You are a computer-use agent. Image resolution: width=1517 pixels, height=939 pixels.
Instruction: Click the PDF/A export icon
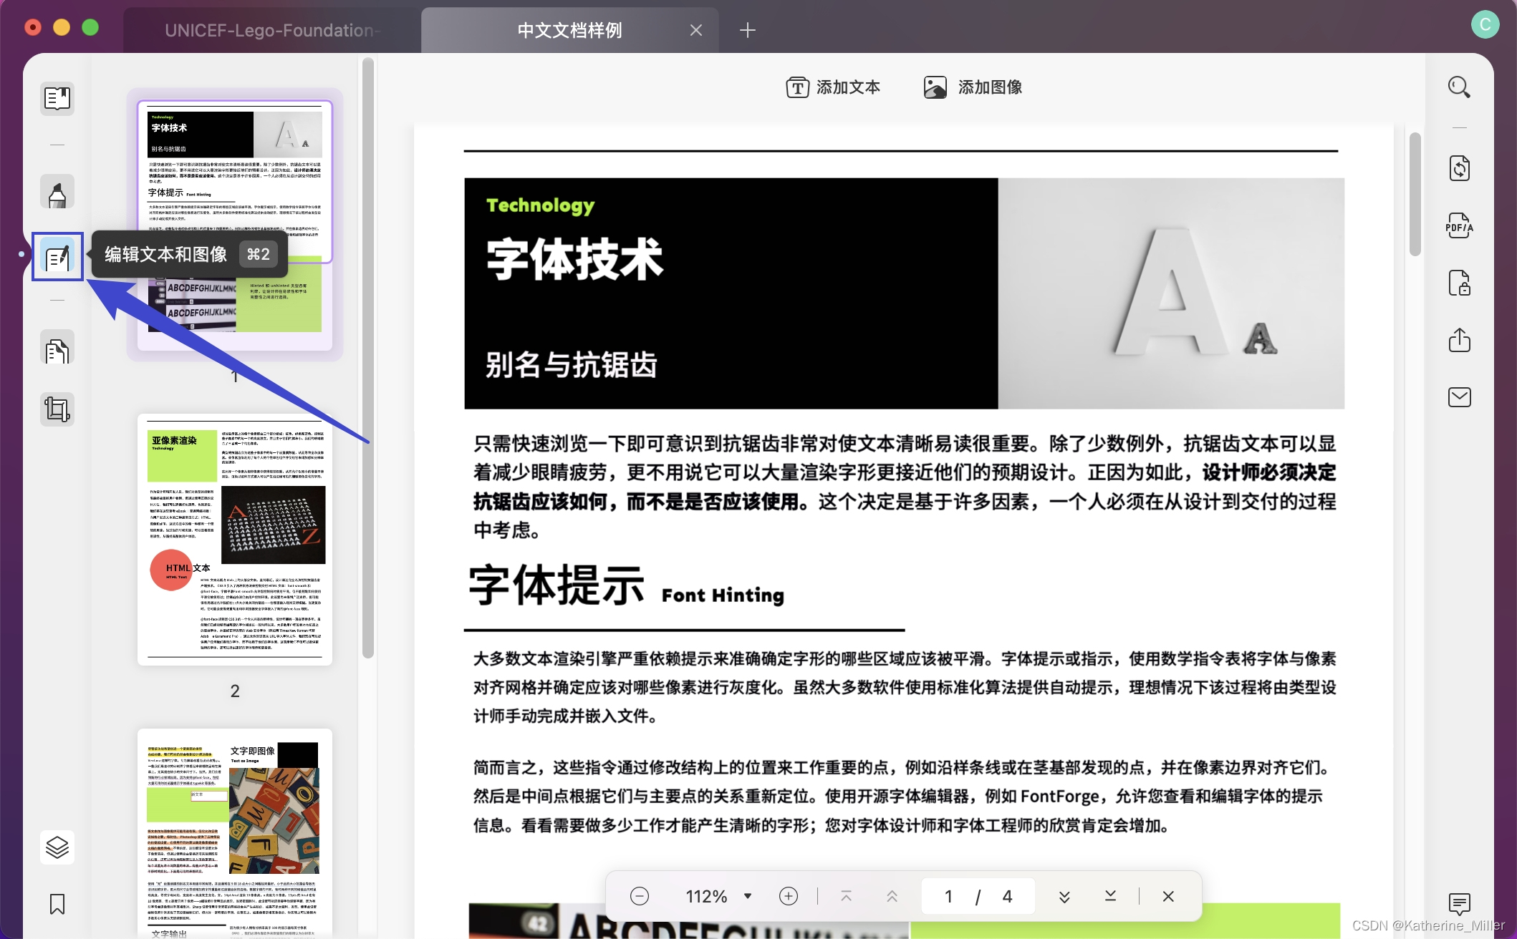[x=1459, y=226]
